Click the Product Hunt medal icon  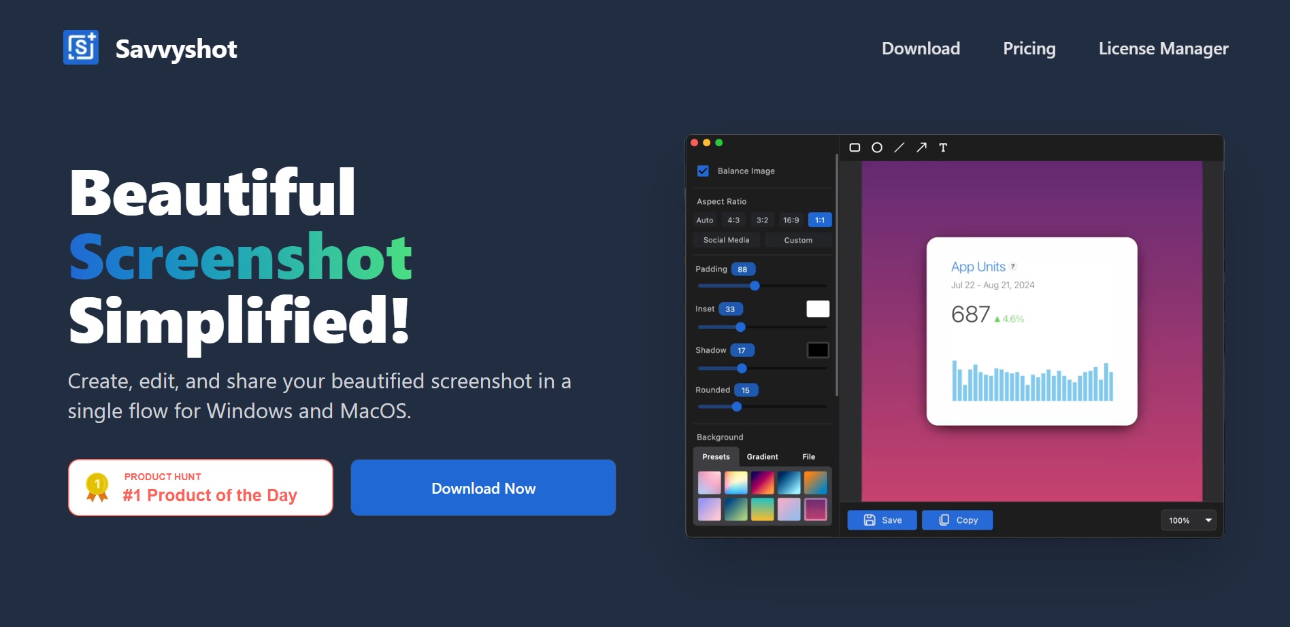click(97, 488)
